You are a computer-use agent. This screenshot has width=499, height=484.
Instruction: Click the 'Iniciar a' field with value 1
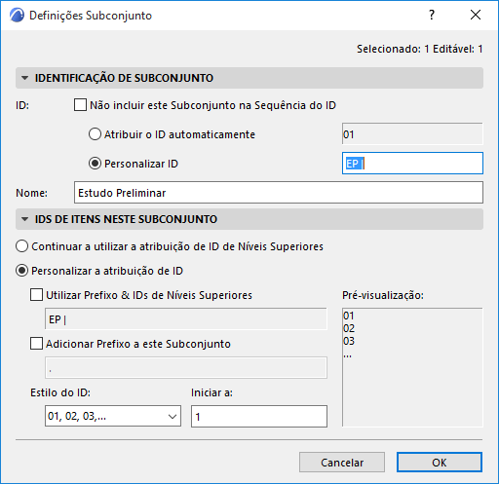[x=259, y=416]
